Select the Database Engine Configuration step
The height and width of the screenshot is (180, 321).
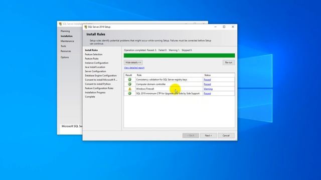click(x=101, y=75)
